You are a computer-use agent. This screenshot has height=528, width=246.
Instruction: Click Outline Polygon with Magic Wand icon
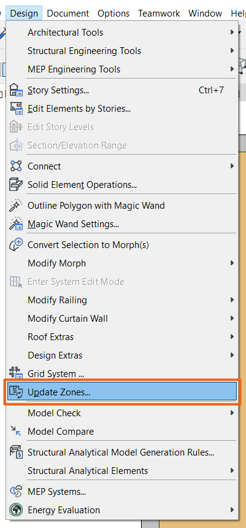(x=16, y=206)
